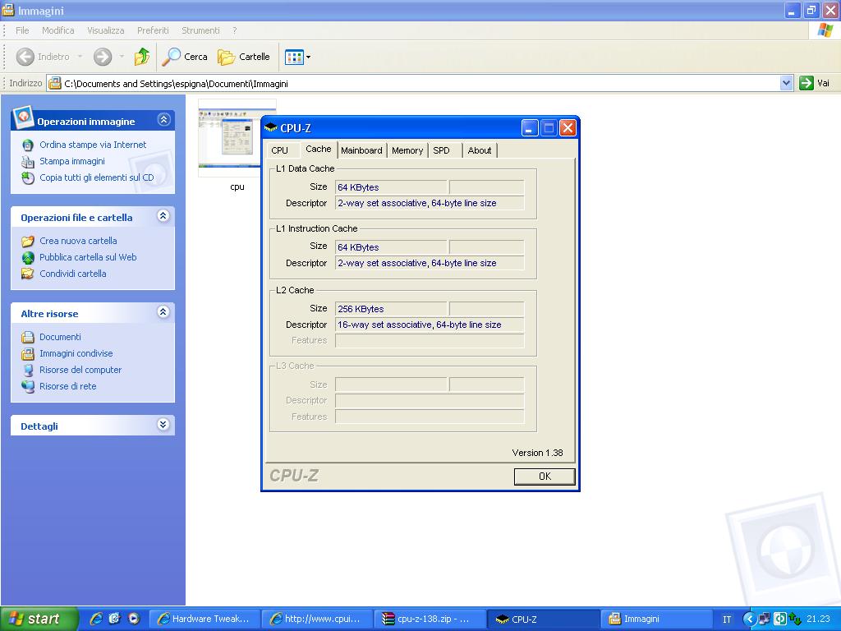Viewport: 841px width, 631px height.
Task: Click the Immagini condivise folder icon
Action: (28, 353)
